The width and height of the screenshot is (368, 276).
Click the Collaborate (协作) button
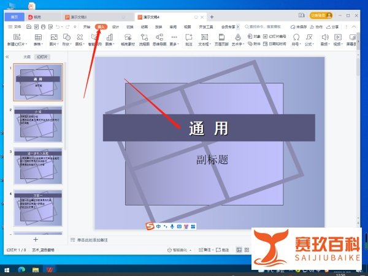click(x=316, y=27)
